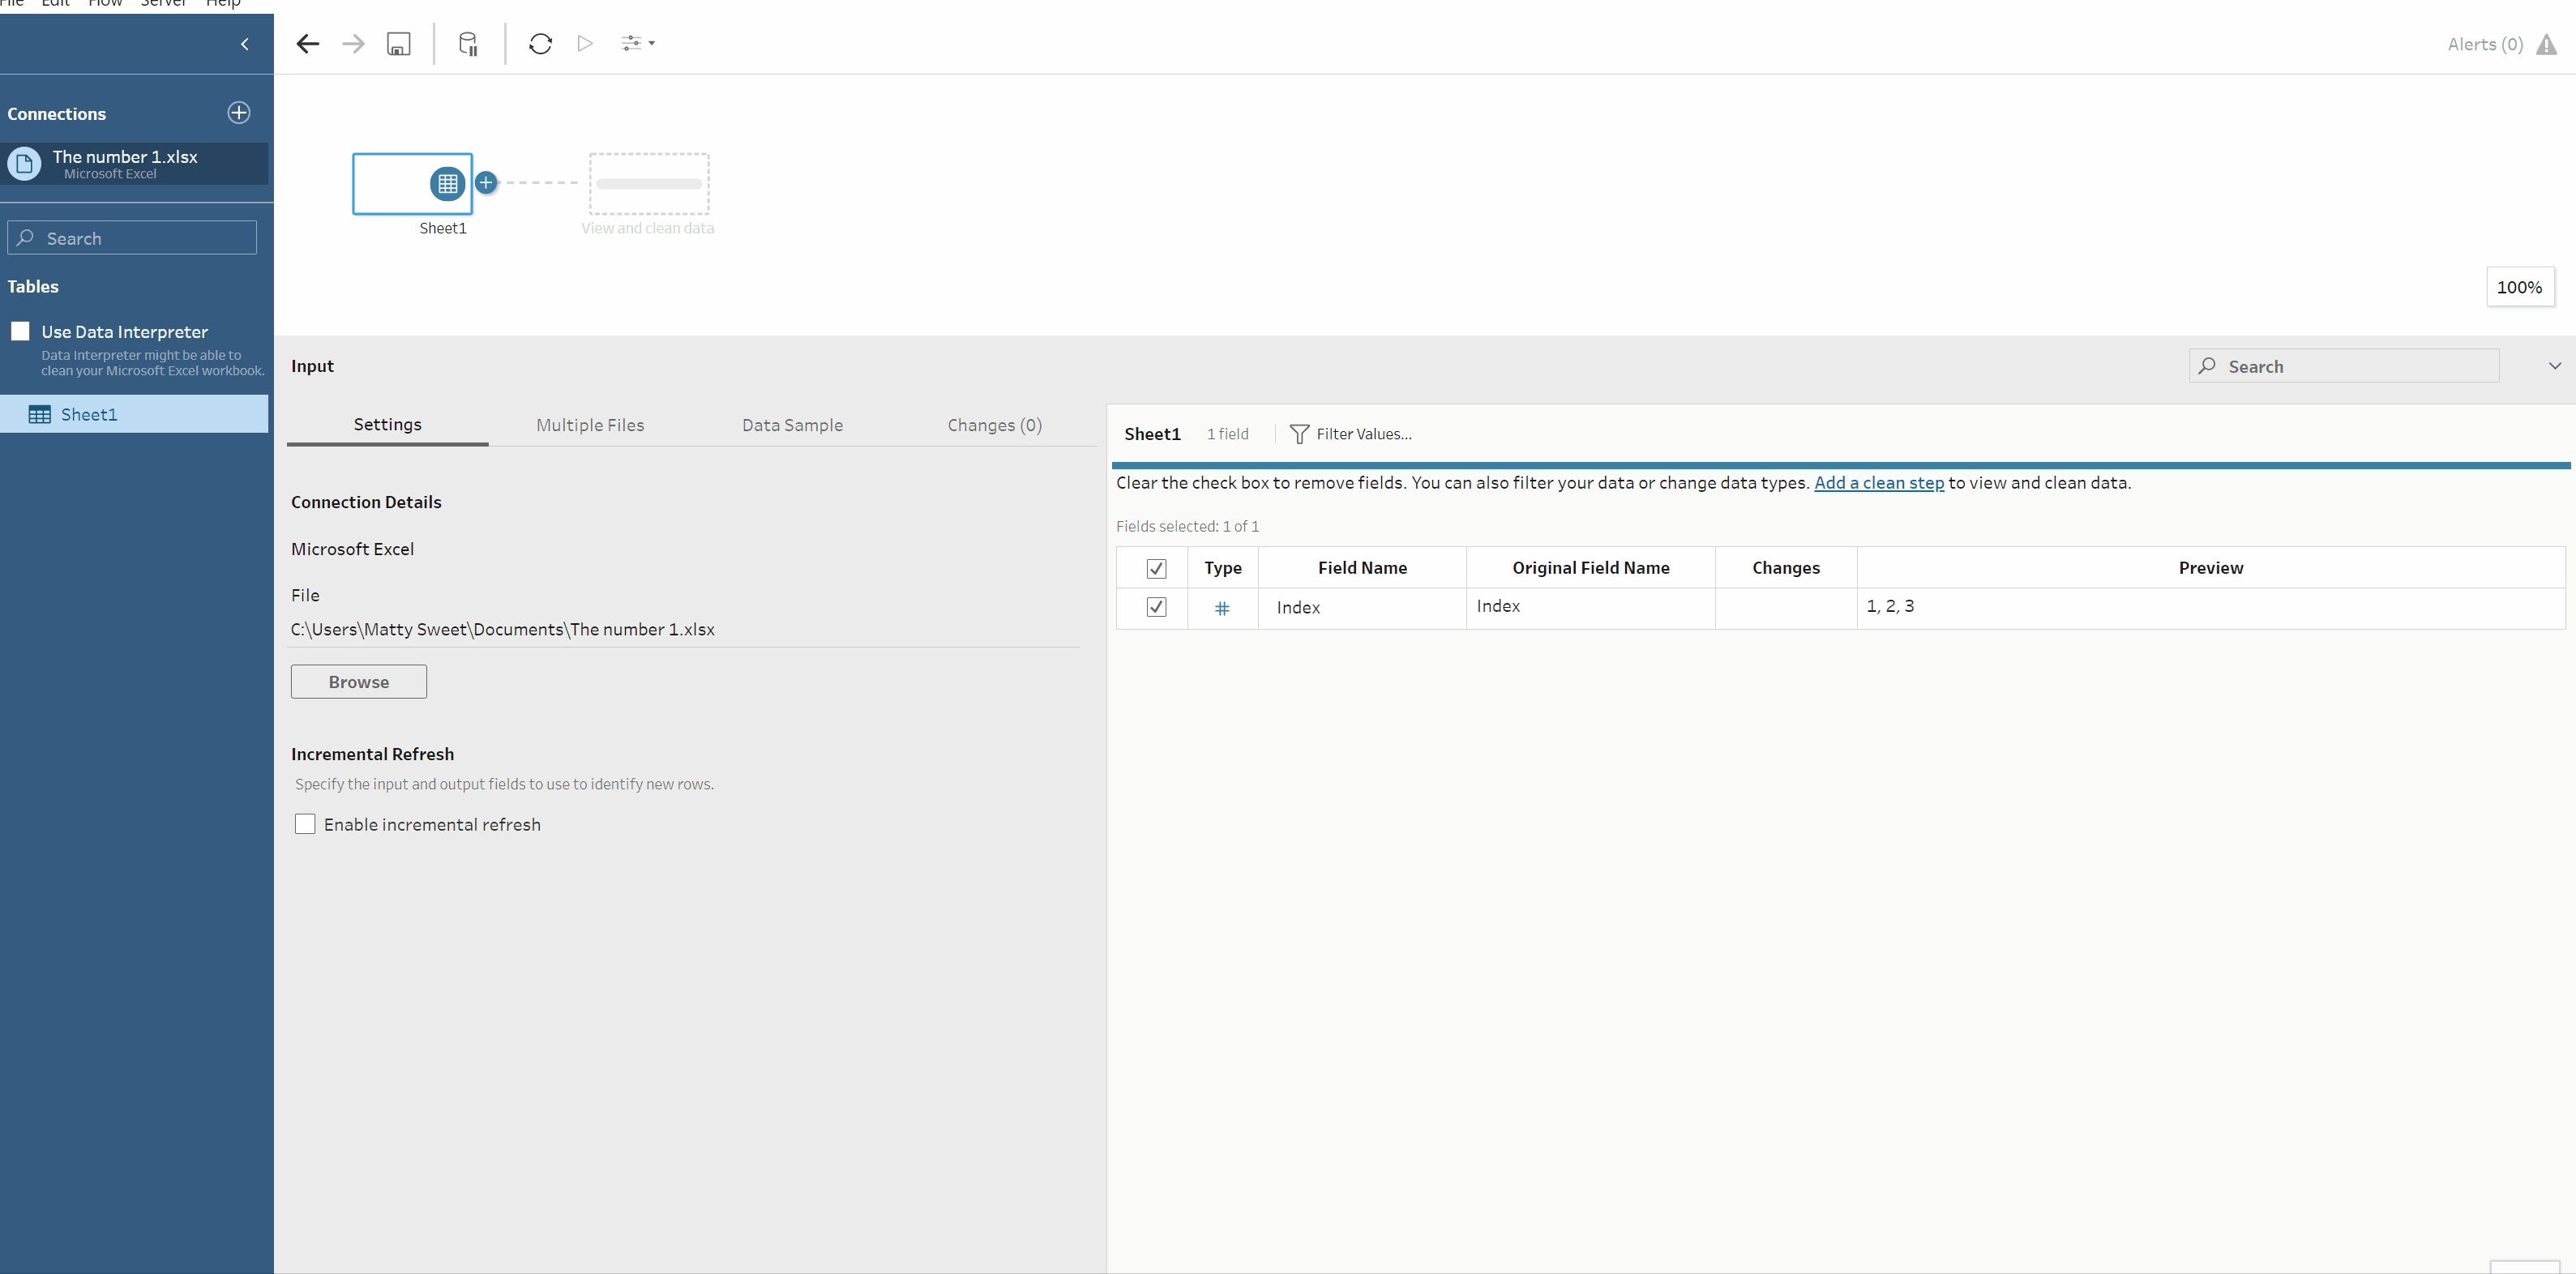
Task: Click the number type icon for Index
Action: tap(1221, 608)
